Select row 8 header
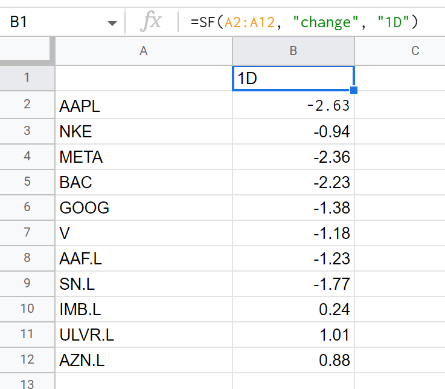 coord(27,258)
